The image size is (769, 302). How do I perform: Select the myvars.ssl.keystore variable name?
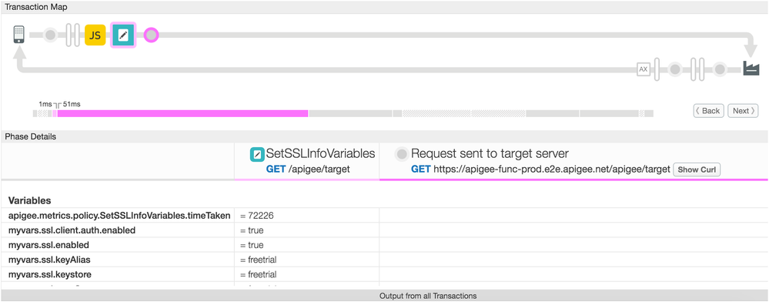click(50, 274)
